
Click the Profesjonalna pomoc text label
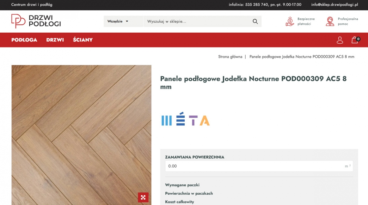348,21
